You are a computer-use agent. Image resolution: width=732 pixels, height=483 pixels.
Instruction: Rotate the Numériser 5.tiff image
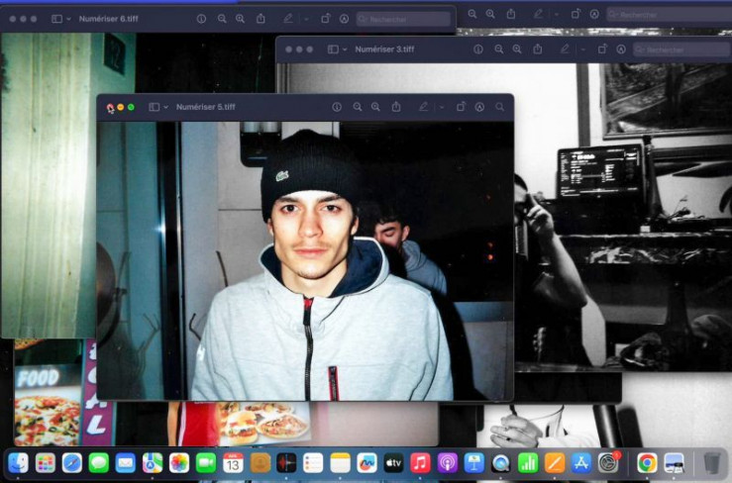point(461,107)
